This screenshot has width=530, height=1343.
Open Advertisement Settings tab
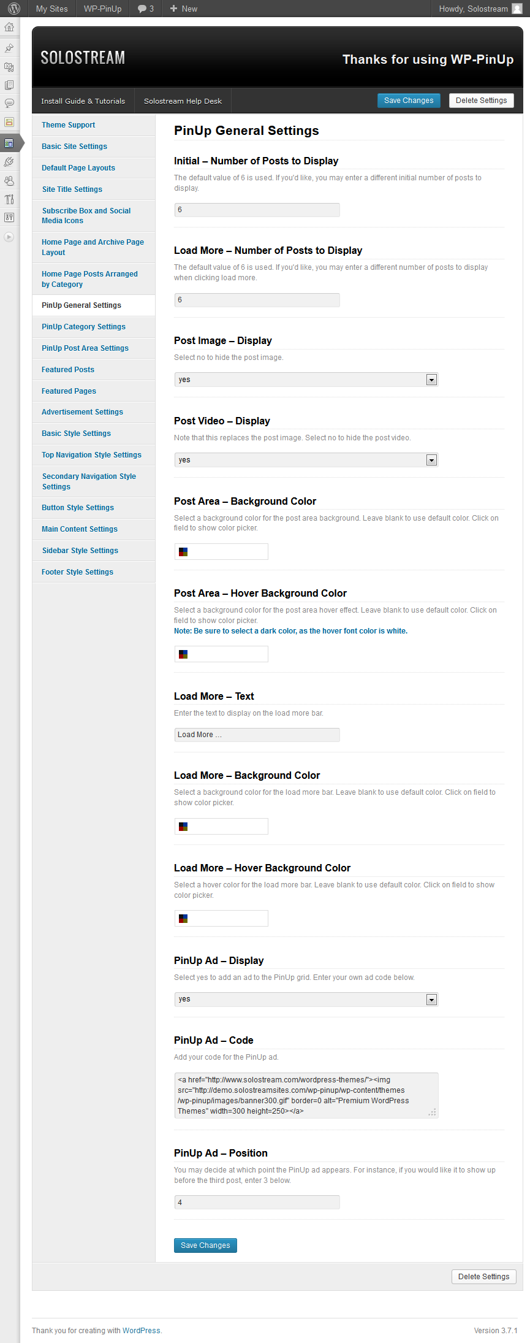[94, 412]
